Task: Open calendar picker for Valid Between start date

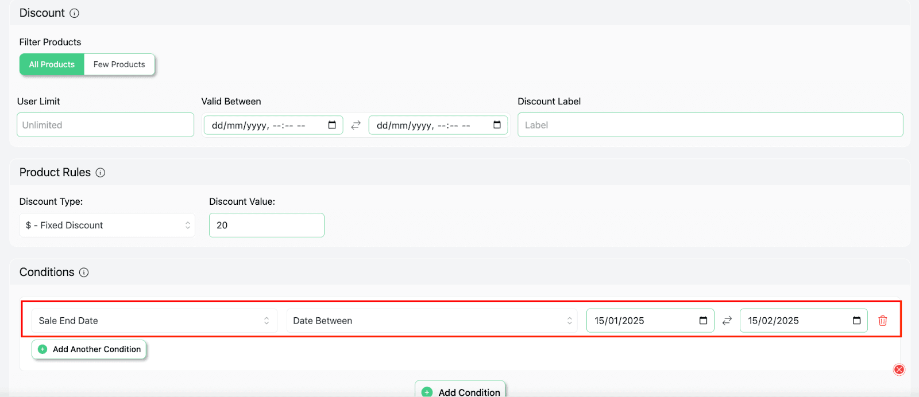Action: [x=332, y=125]
